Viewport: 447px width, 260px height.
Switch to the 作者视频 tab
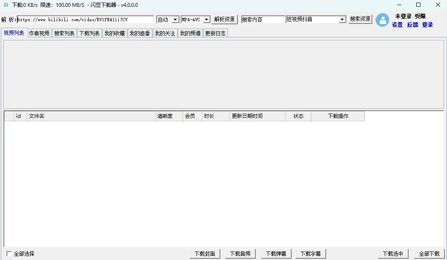(x=39, y=33)
